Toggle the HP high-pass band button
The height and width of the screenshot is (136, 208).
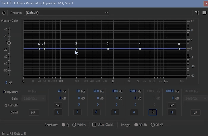33,112
